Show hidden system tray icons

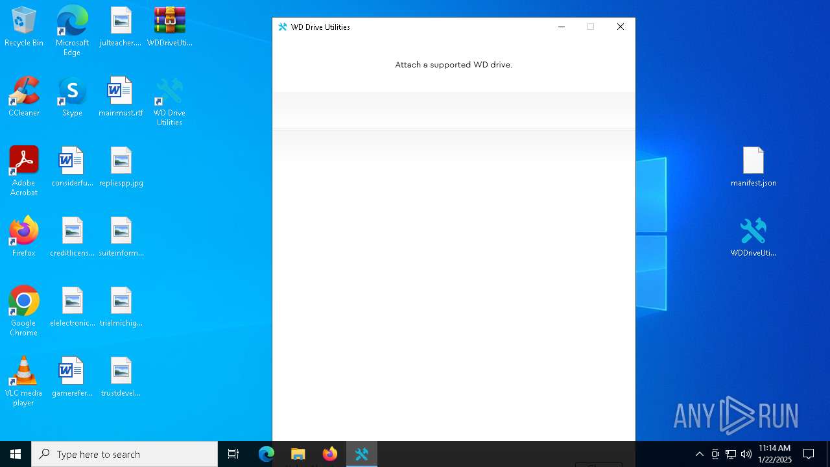[x=699, y=454]
